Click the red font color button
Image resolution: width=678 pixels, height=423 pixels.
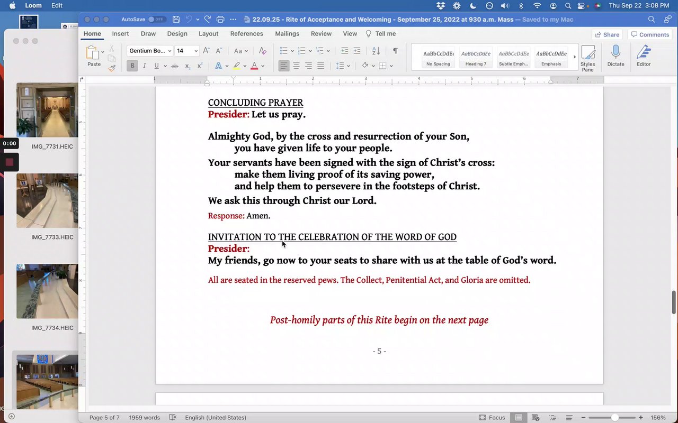254,66
